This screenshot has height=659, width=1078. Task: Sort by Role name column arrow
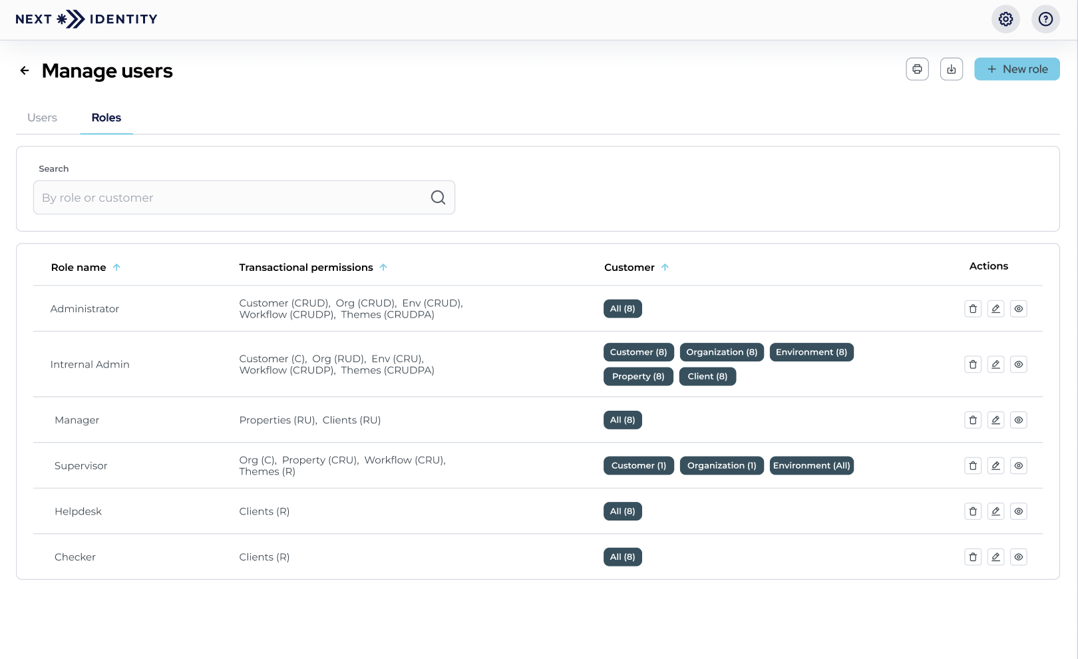[116, 268]
